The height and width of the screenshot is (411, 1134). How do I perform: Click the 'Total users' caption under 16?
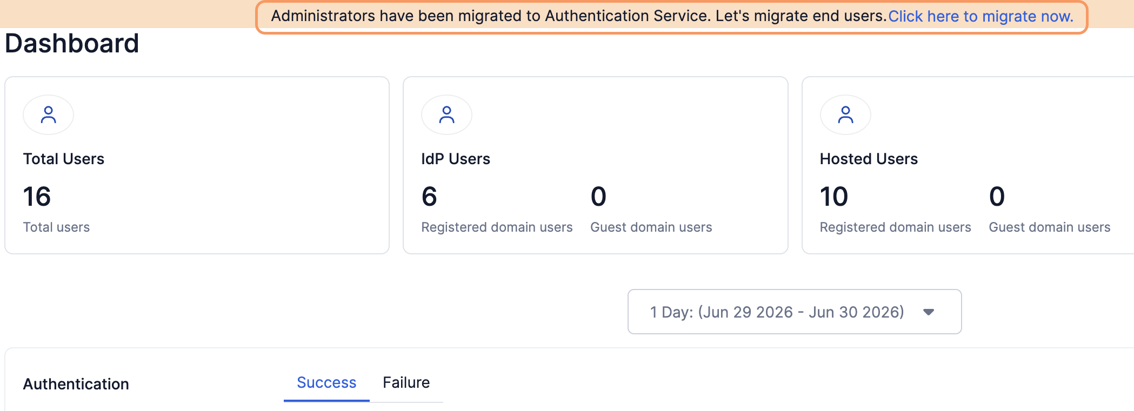[x=57, y=227]
